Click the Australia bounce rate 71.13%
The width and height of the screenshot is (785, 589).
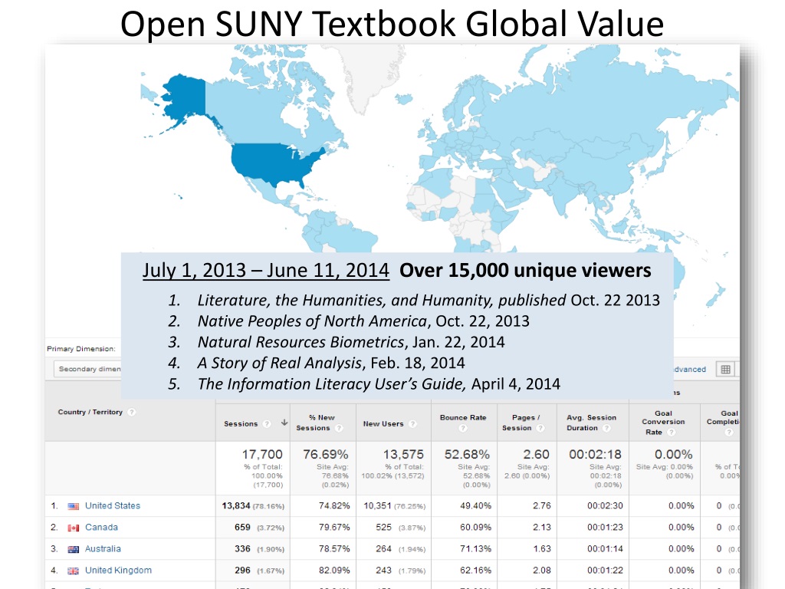(475, 549)
